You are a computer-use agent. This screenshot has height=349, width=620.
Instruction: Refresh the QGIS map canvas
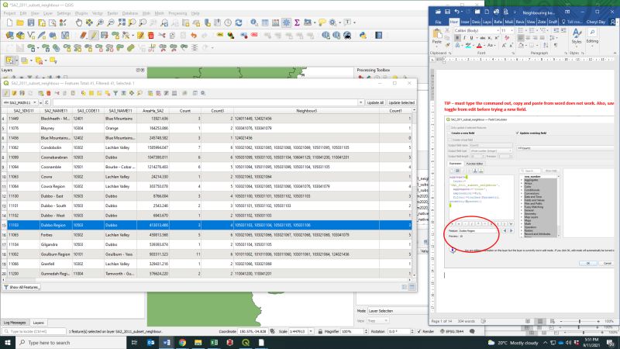tap(239, 23)
